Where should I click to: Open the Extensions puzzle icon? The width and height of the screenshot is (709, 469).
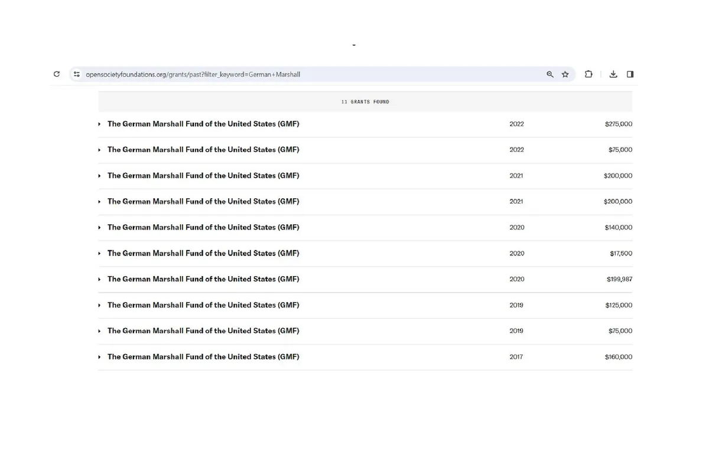588,74
